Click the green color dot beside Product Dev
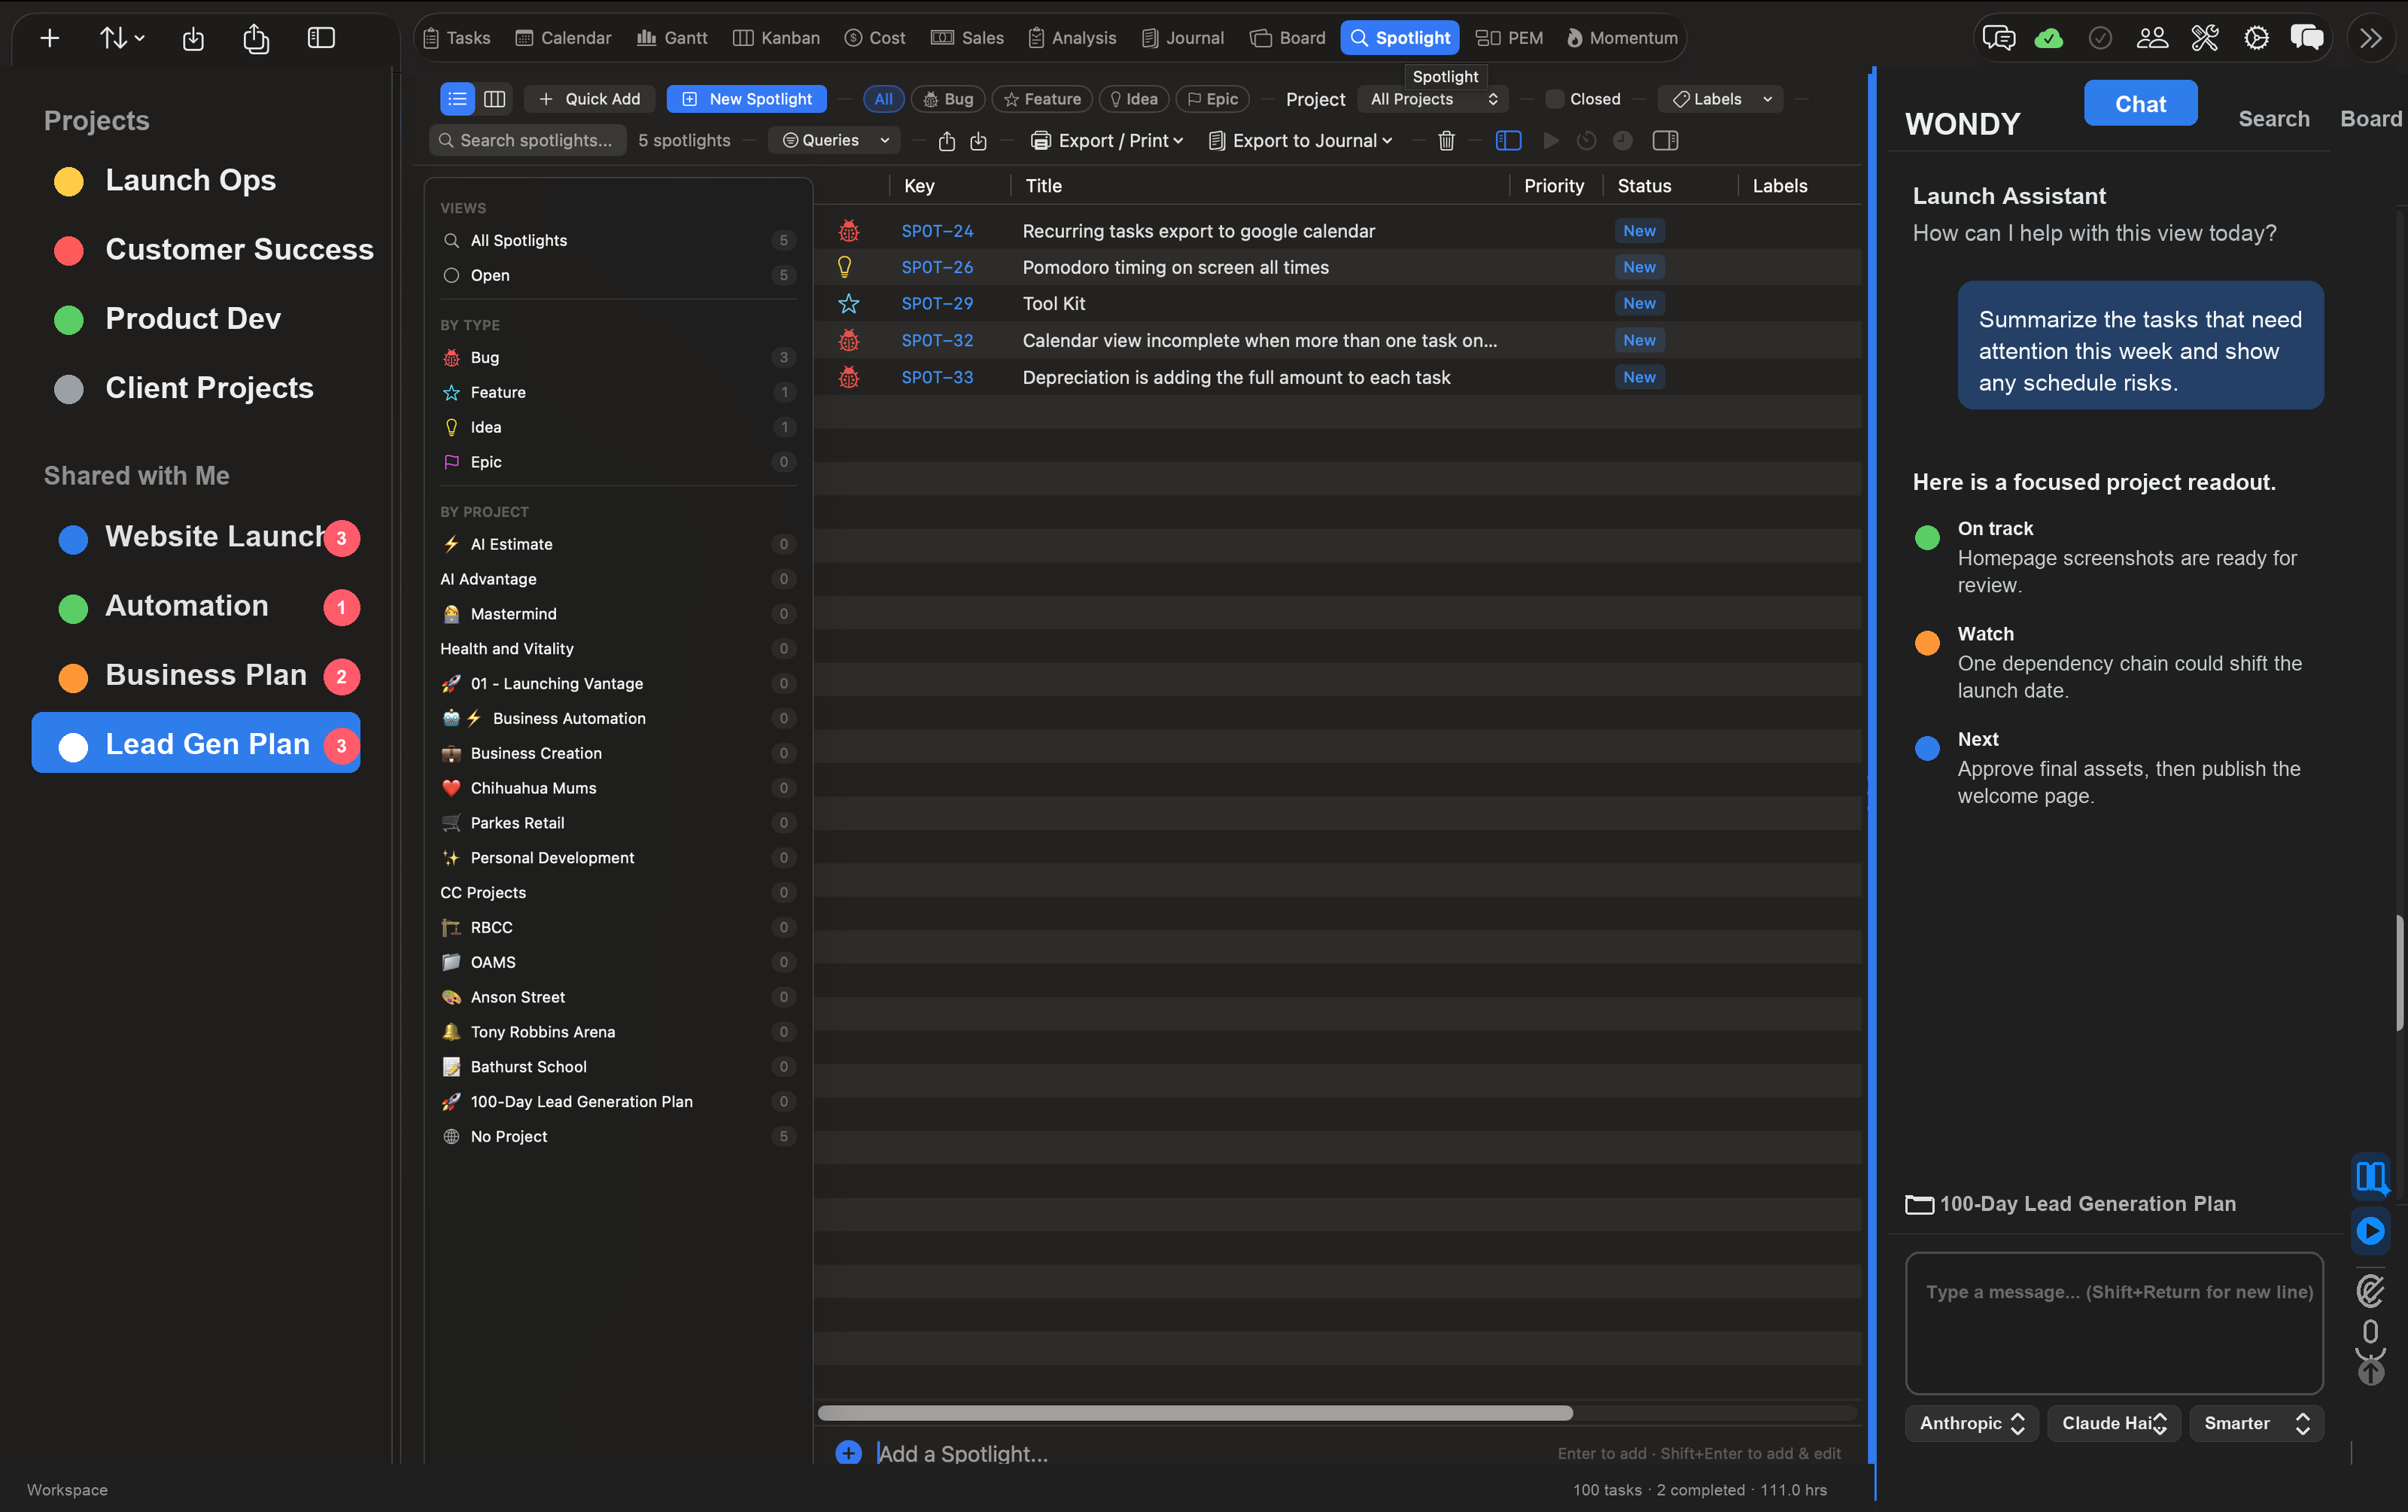 point(68,320)
